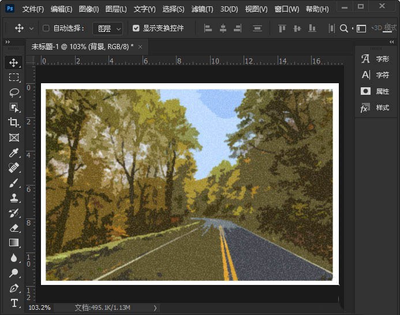Open the 属性 properties panel
This screenshot has width=400, height=315.
376,91
